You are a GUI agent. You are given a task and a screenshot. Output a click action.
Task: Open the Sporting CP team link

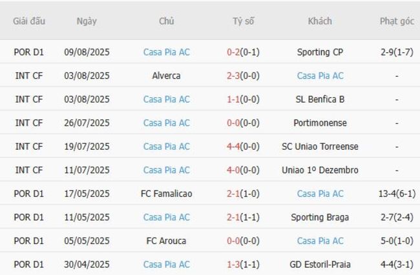pos(320,52)
